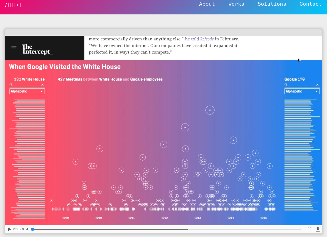Click the 2012 year label
Image resolution: width=327 pixels, height=237 pixels.
(165, 218)
